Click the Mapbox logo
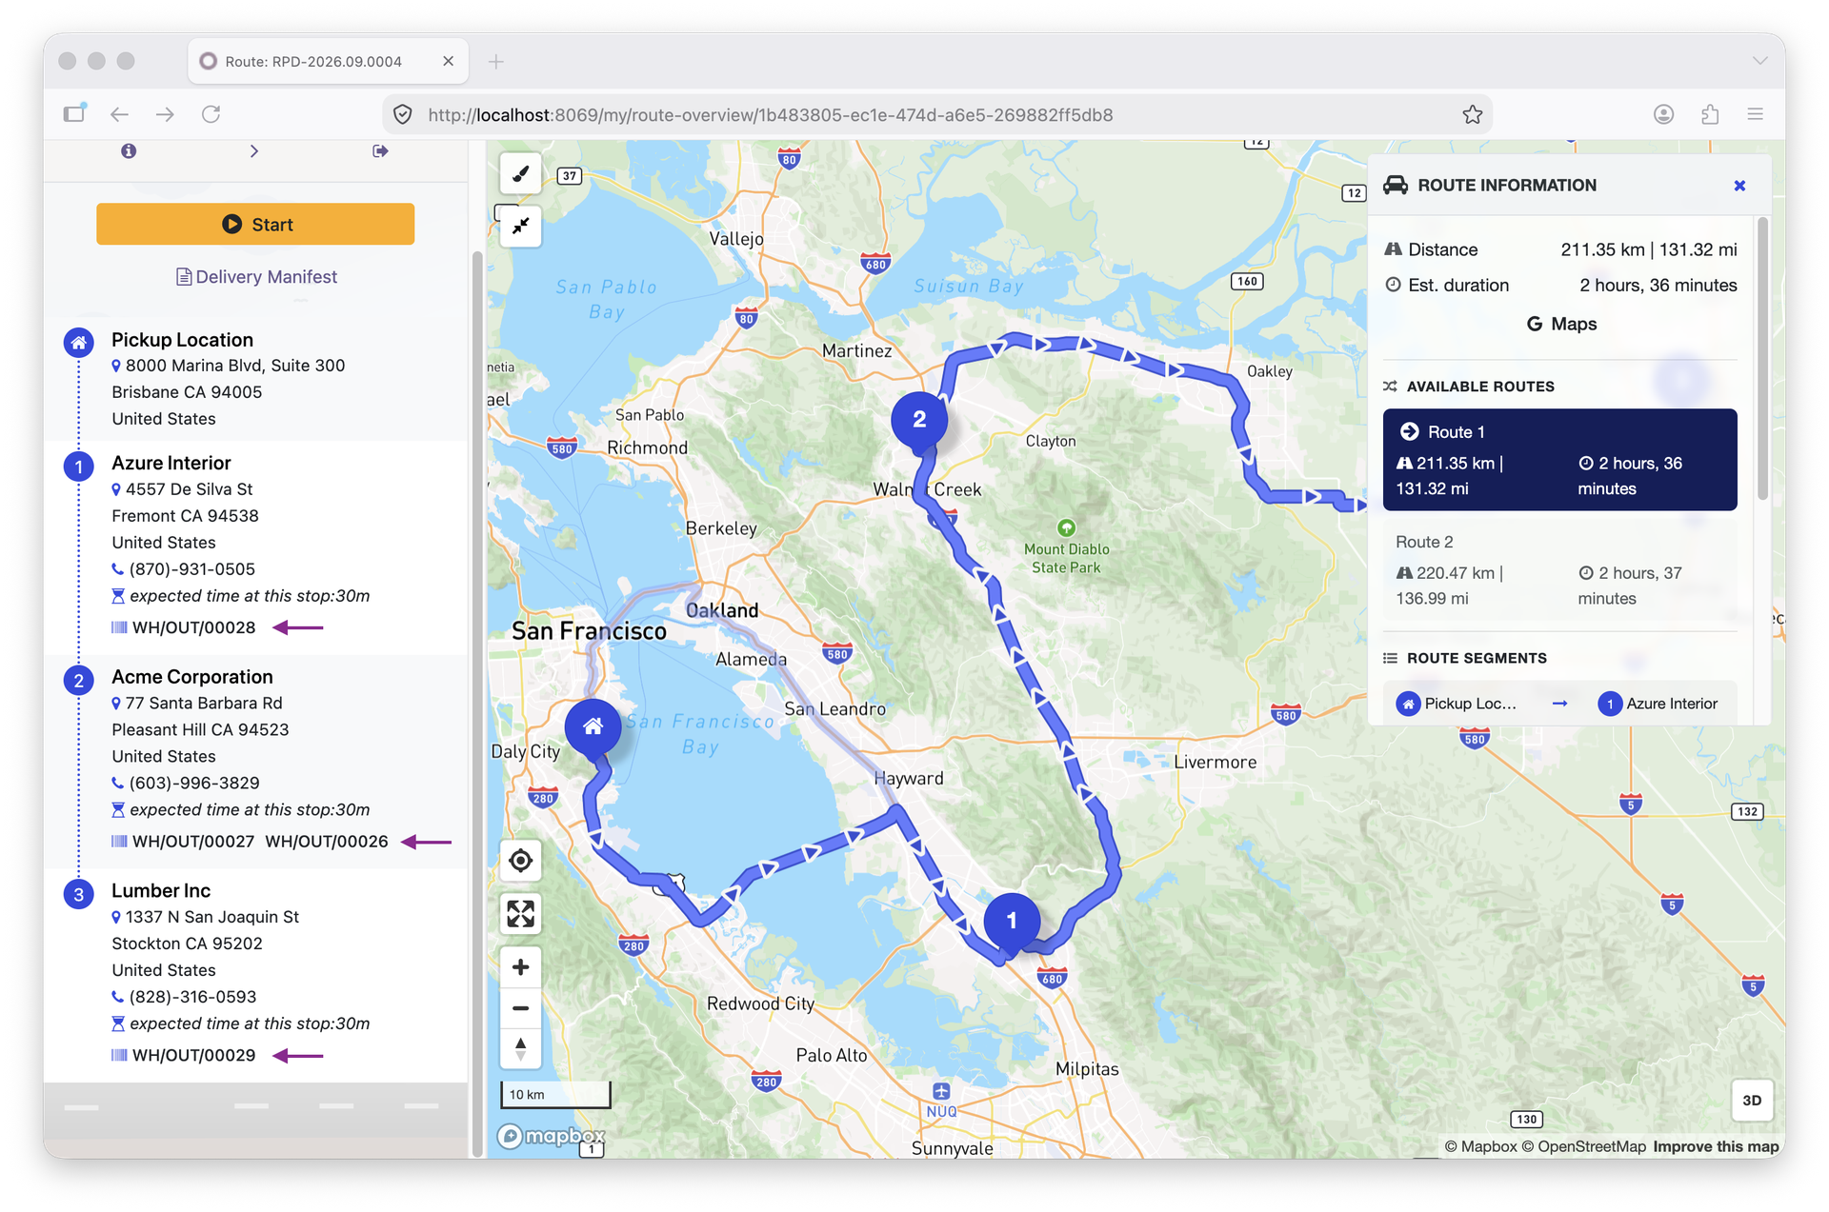1829x1212 pixels. (553, 1136)
